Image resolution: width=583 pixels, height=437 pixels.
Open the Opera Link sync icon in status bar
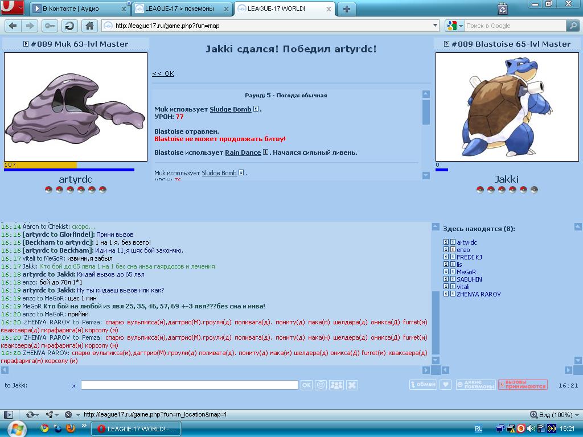(x=30, y=414)
